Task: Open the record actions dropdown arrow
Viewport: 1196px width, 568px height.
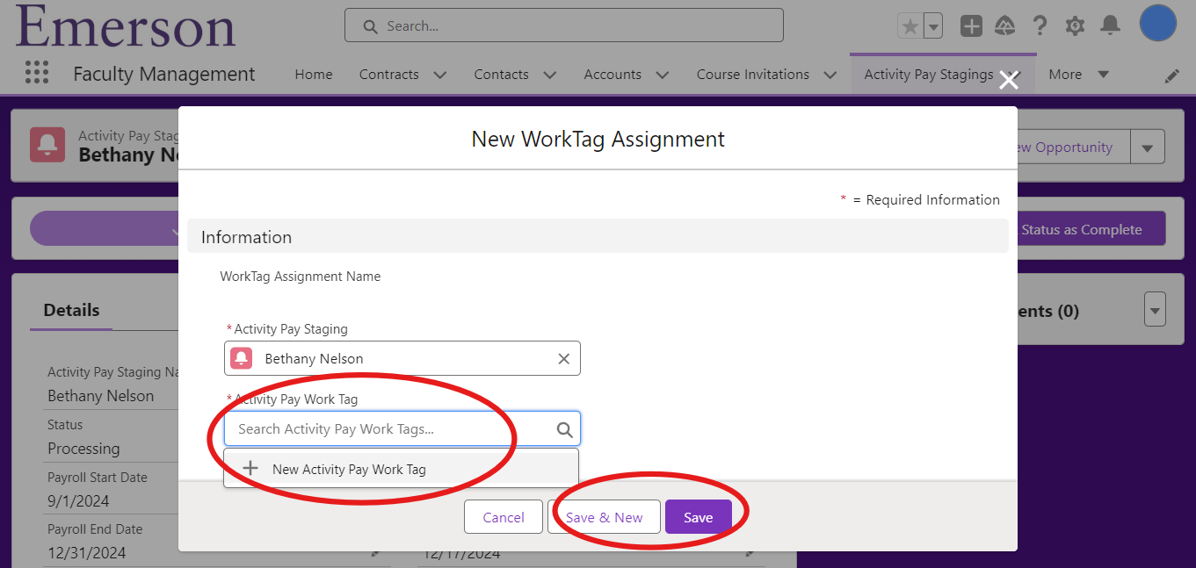Action: tap(1148, 147)
